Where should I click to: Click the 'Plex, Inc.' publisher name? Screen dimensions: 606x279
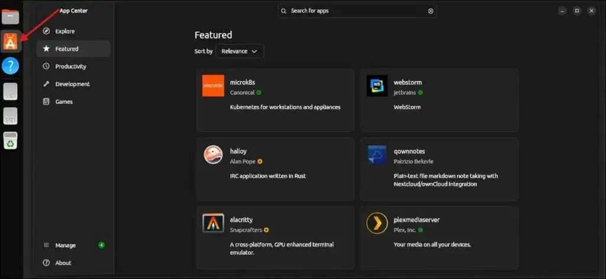tap(405, 230)
